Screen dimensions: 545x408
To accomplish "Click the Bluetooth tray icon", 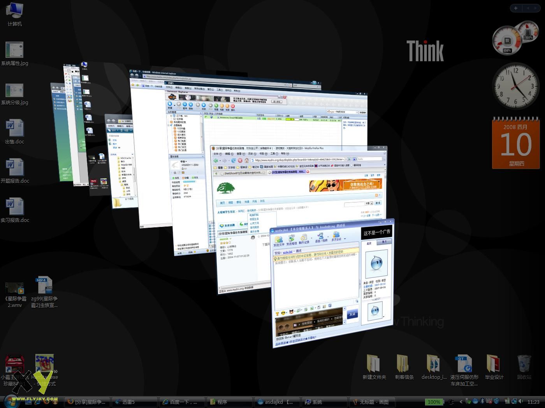I will pyautogui.click(x=482, y=401).
